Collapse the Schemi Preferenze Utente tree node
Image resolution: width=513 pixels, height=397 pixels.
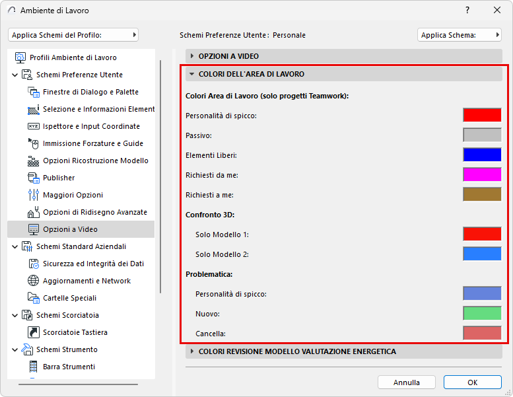15,75
